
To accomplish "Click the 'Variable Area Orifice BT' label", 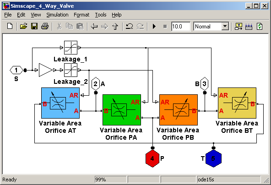I will point(237,127).
